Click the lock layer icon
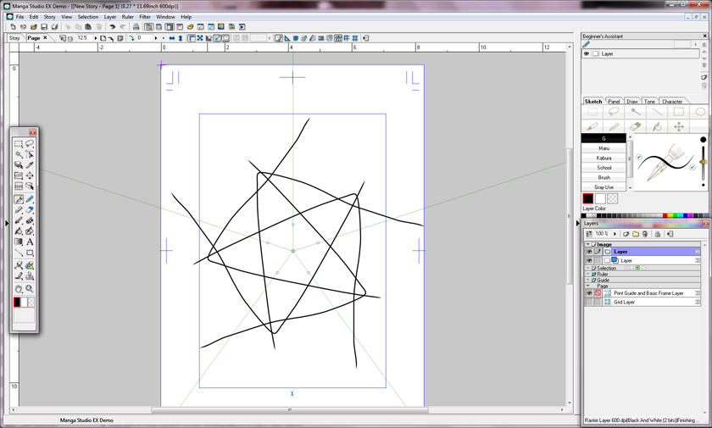This screenshot has width=712, height=428. click(x=658, y=234)
